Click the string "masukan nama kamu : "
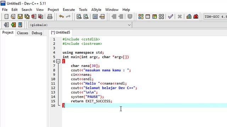The height and width of the screenshot is (127, 227). [x=106, y=70]
